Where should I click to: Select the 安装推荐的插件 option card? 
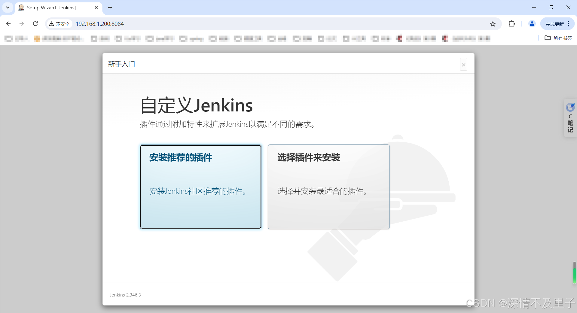pyautogui.click(x=201, y=187)
